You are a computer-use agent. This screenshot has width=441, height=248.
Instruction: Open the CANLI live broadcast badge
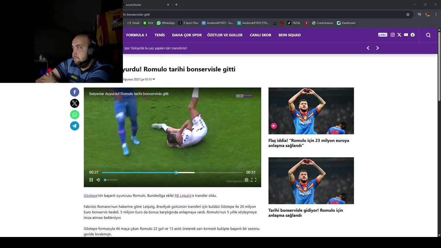[383, 35]
